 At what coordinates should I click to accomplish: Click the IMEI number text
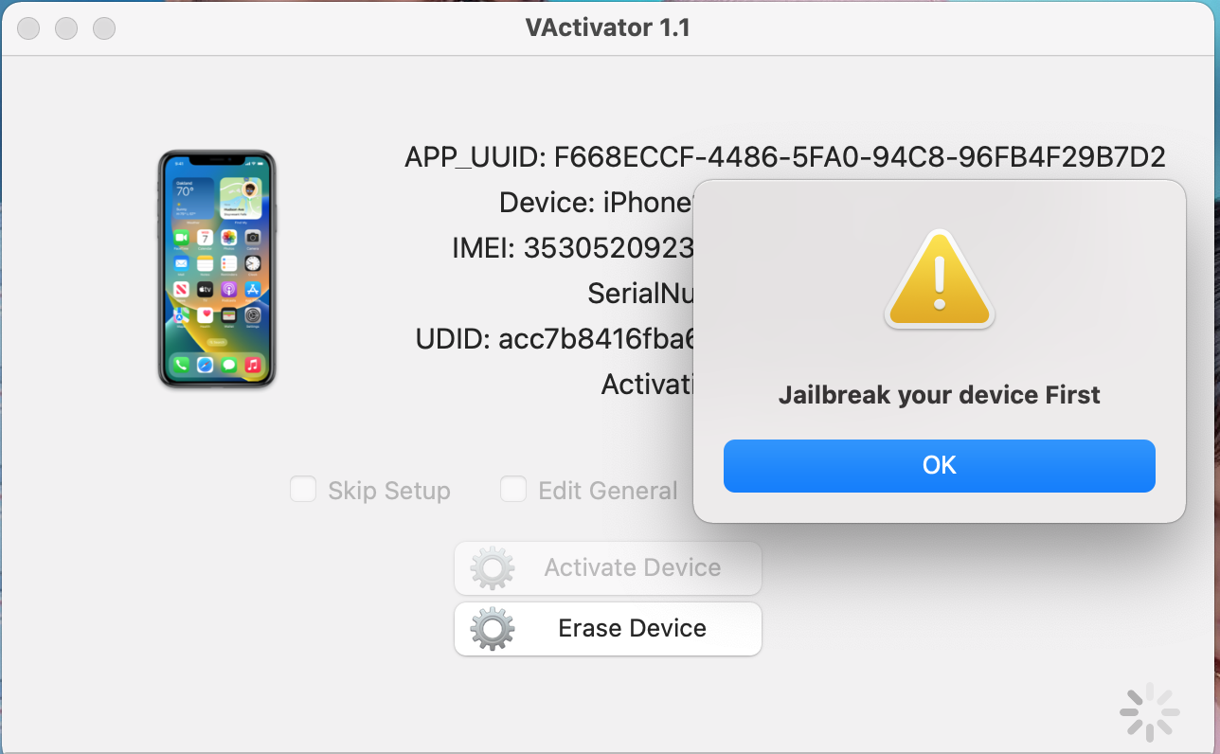click(609, 248)
